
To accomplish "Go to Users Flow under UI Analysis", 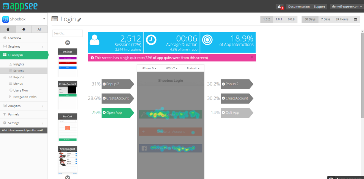I will tap(20, 90).
